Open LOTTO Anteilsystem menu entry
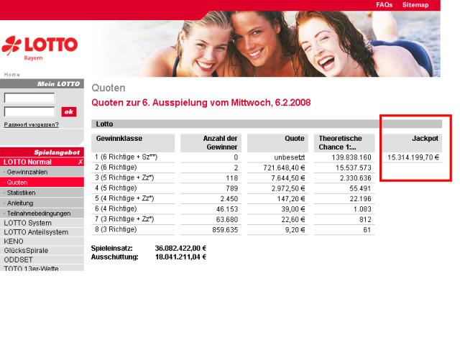The image size is (460, 345). (x=42, y=232)
